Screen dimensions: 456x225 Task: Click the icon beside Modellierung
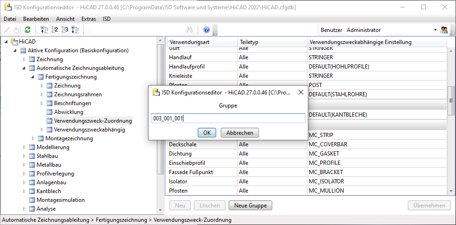32,147
